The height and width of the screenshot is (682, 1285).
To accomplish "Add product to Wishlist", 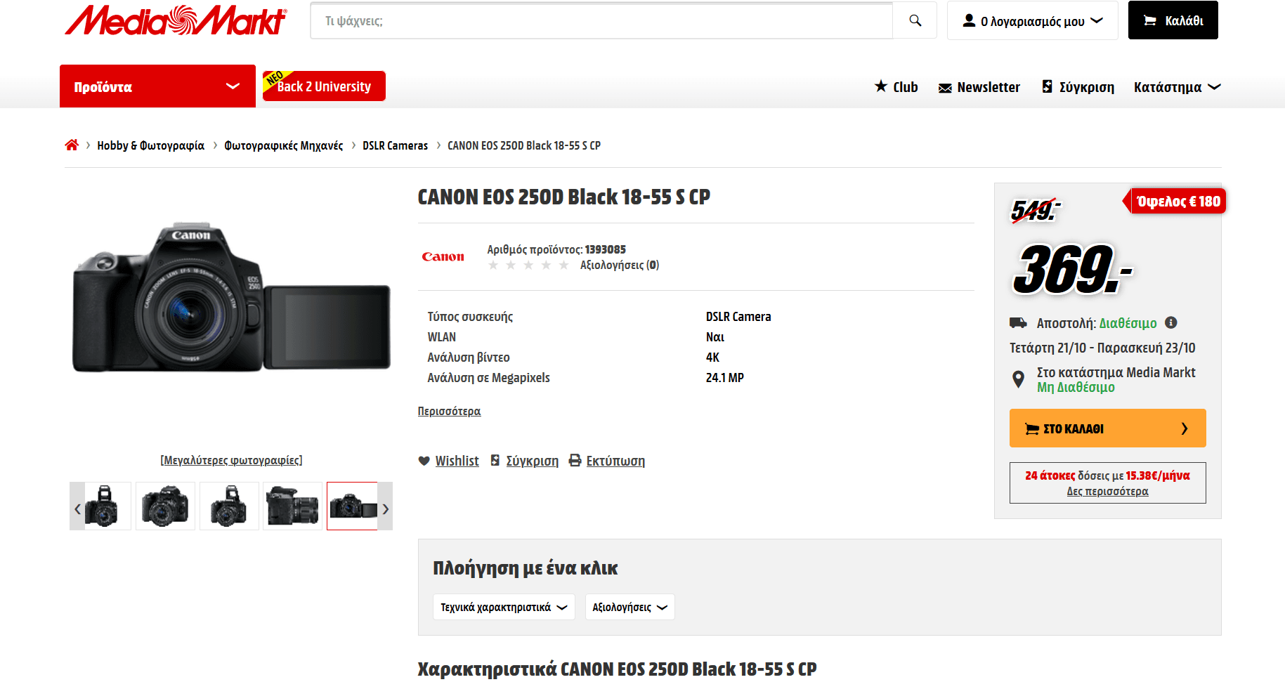I will 457,461.
